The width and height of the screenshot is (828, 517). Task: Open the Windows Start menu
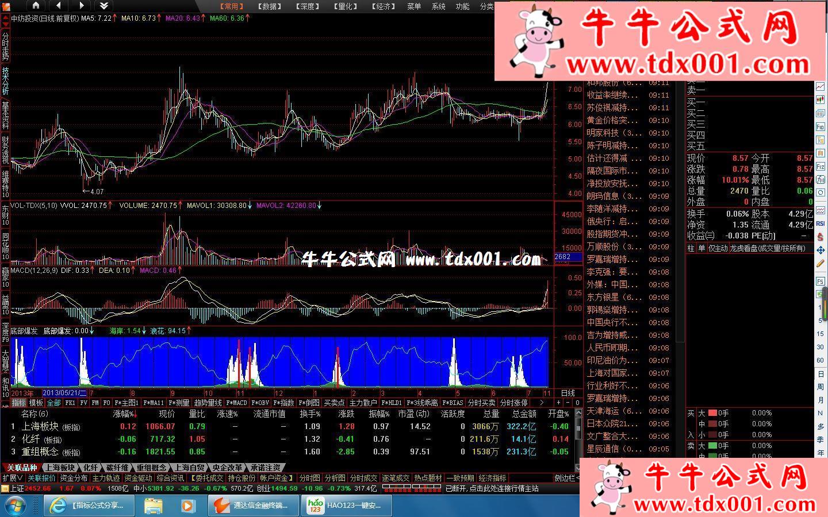click(17, 506)
